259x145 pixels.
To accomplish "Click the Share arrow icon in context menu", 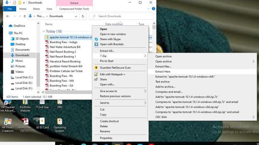I will pos(96,79).
